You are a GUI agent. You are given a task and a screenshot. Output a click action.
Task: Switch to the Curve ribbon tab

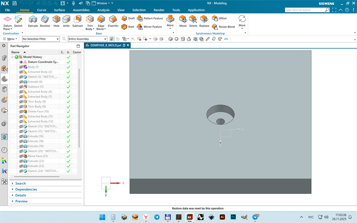click(x=41, y=10)
